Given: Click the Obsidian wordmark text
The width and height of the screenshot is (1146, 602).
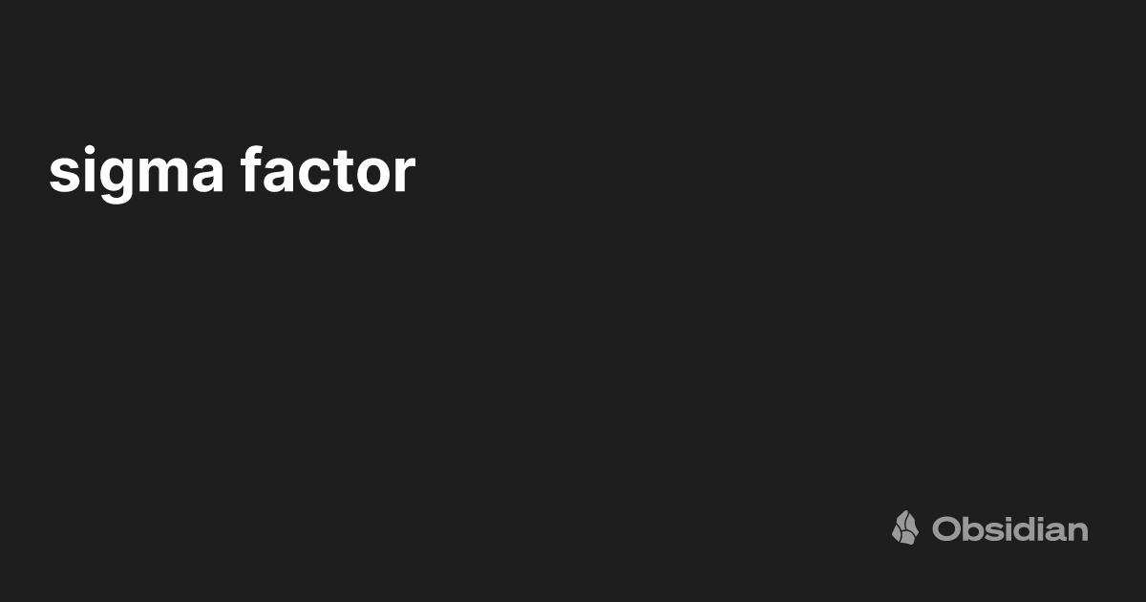Looking at the screenshot, I should click(1009, 528).
